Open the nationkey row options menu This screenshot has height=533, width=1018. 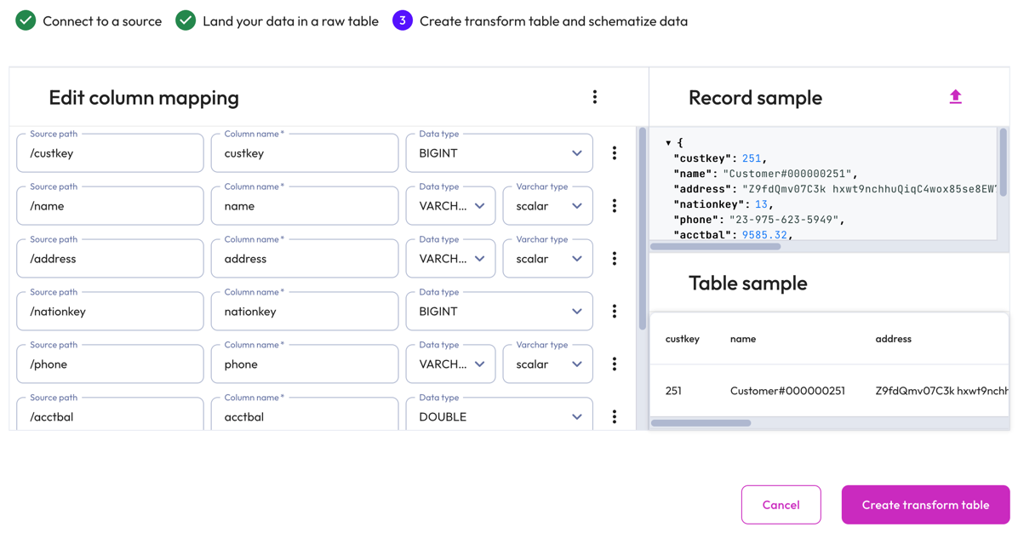coord(615,312)
